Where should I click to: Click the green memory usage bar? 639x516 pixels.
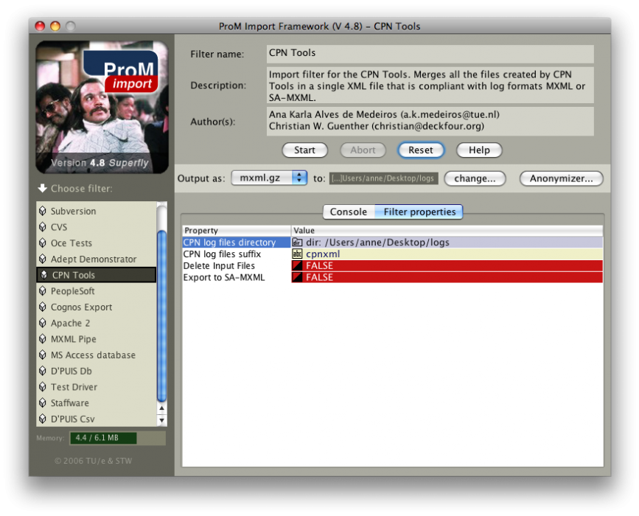point(103,438)
